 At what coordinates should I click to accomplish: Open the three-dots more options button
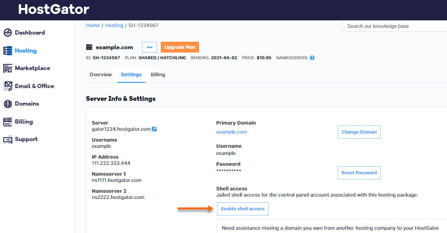tap(149, 47)
